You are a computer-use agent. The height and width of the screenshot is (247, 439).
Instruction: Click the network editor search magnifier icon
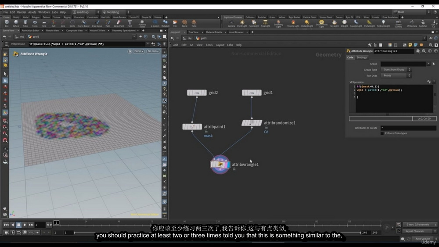click(x=431, y=45)
